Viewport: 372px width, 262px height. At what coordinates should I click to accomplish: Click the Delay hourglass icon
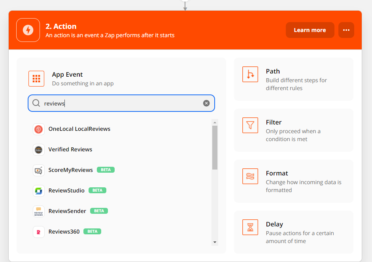[250, 227]
